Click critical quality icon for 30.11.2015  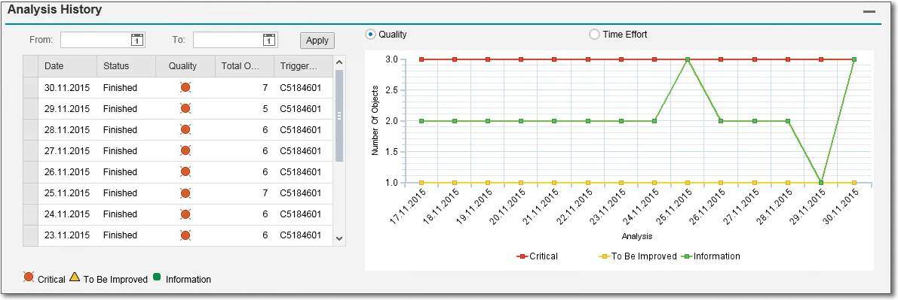pyautogui.click(x=185, y=87)
